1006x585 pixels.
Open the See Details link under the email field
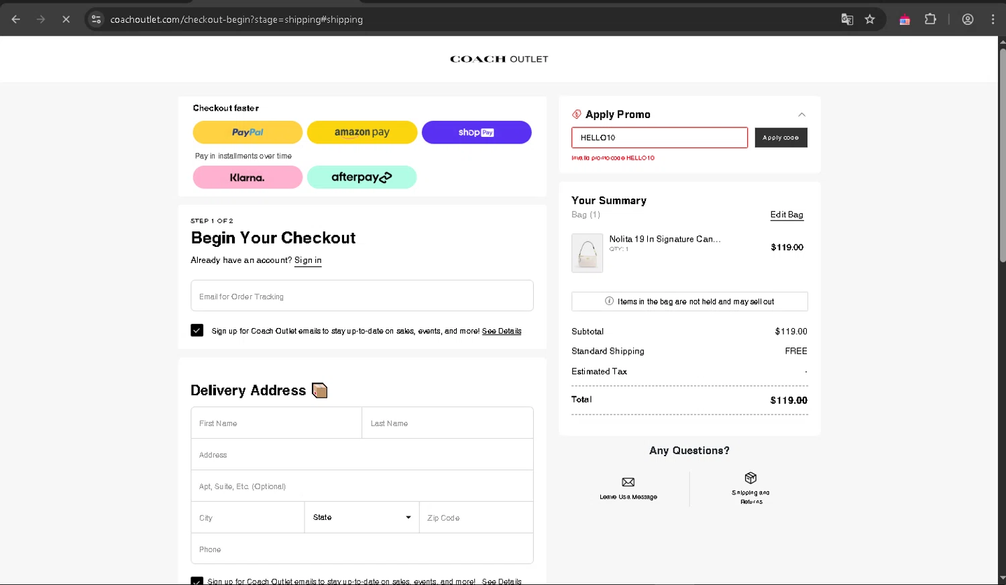(502, 331)
